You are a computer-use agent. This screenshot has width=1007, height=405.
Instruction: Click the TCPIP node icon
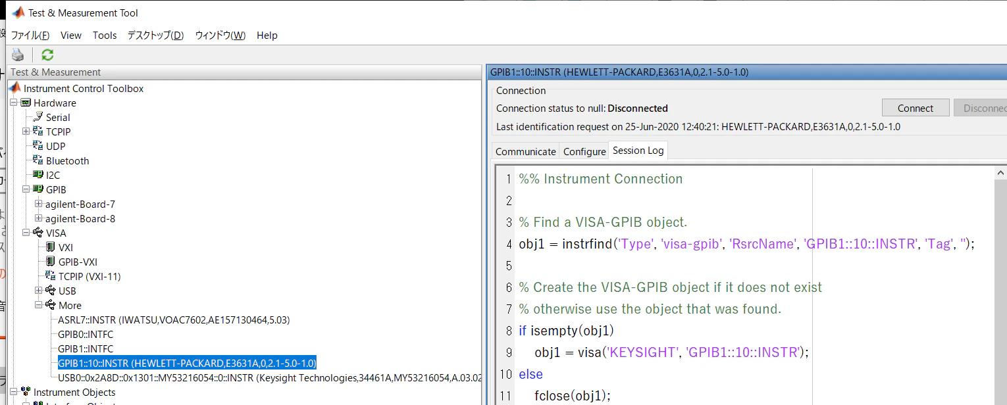pos(38,131)
